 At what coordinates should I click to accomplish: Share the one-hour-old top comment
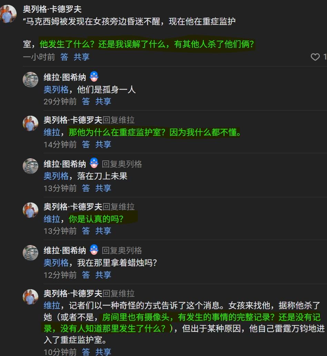point(81,57)
